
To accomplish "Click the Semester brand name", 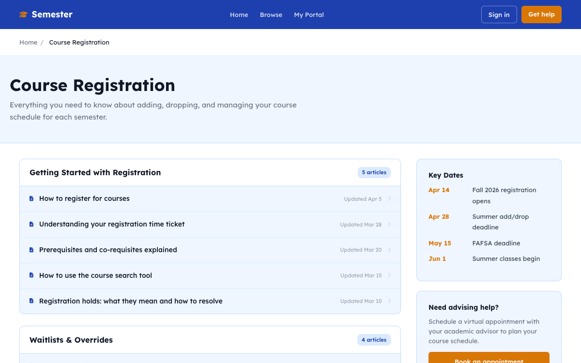I will click(x=52, y=15).
